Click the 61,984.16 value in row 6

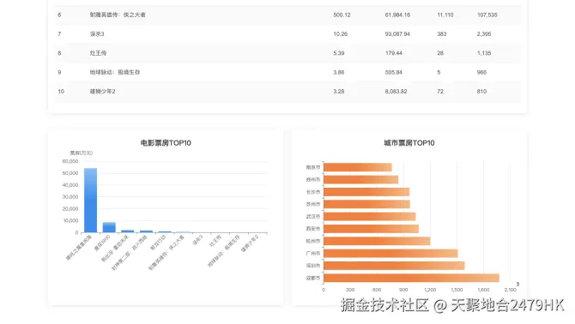click(x=397, y=15)
